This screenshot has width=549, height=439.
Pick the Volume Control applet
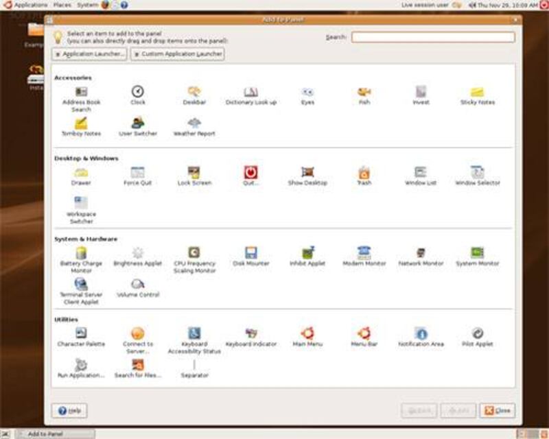click(138, 284)
